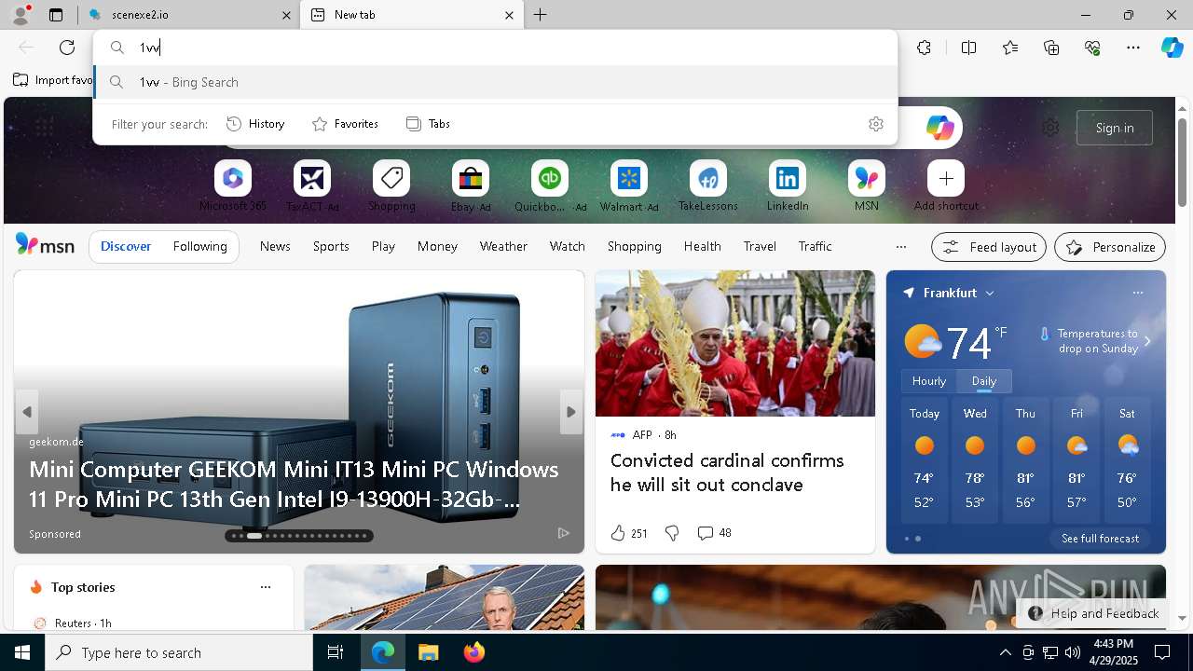The image size is (1193, 671).
Task: Open weather card more options ellipsis
Action: [x=1137, y=293]
